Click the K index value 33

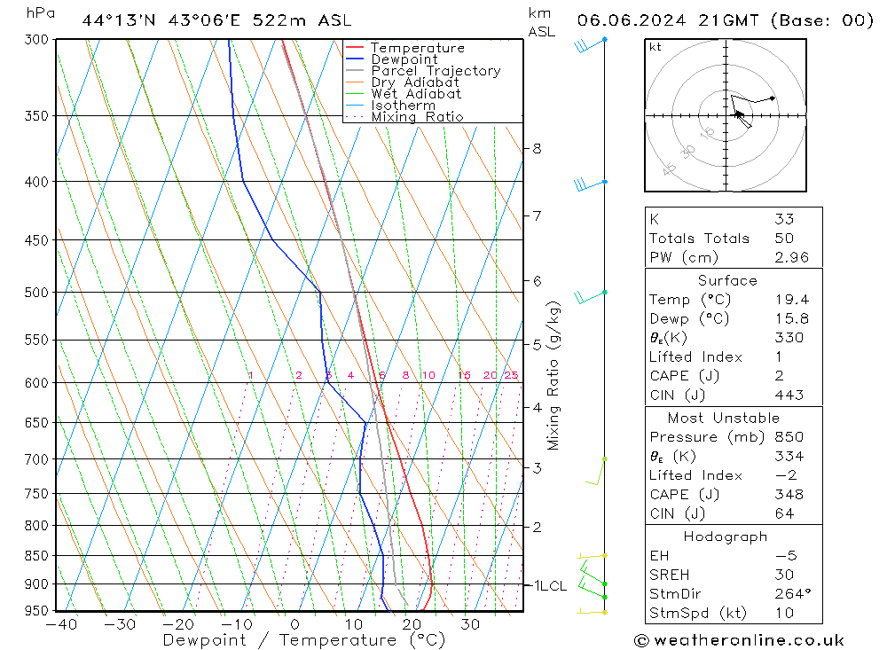tap(784, 219)
